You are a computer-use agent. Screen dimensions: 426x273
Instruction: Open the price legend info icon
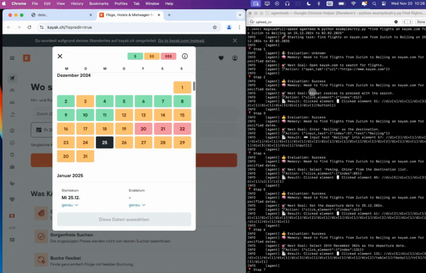click(185, 56)
